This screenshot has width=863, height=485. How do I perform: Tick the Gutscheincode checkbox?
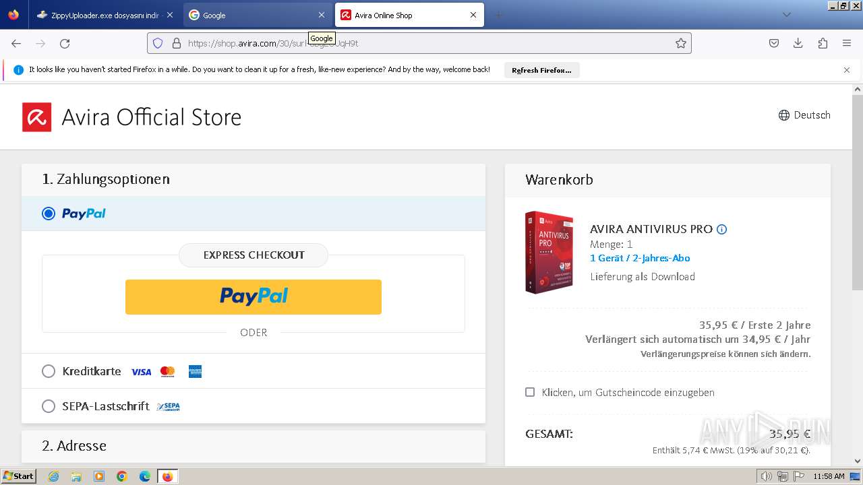pyautogui.click(x=530, y=392)
